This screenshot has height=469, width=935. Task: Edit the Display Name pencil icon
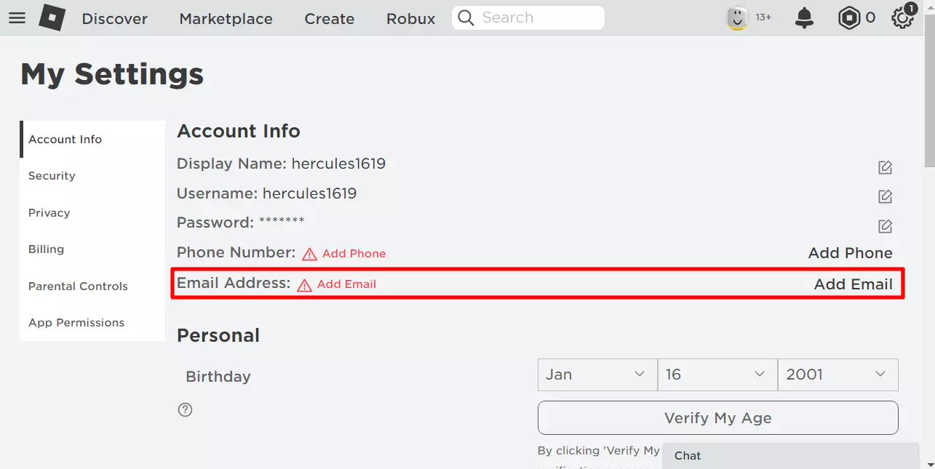[885, 168]
